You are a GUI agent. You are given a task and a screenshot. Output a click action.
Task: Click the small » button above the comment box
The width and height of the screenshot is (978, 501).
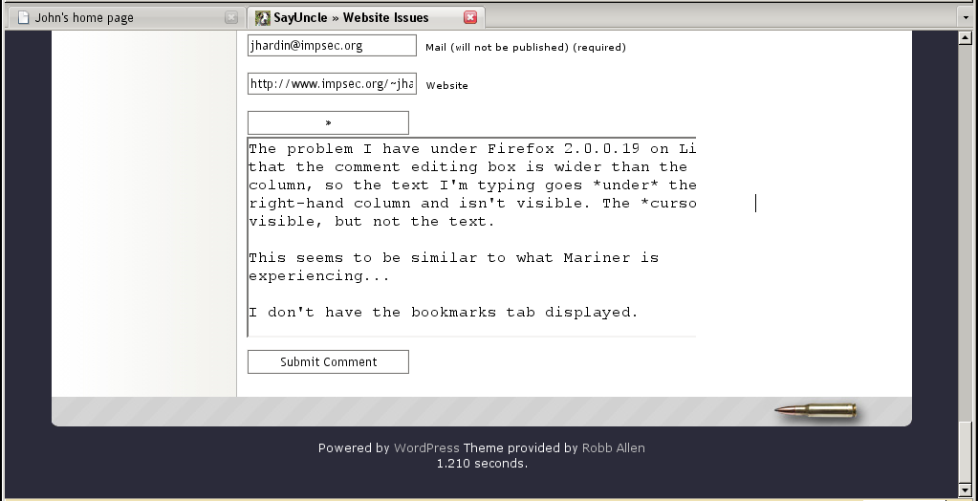click(x=328, y=123)
